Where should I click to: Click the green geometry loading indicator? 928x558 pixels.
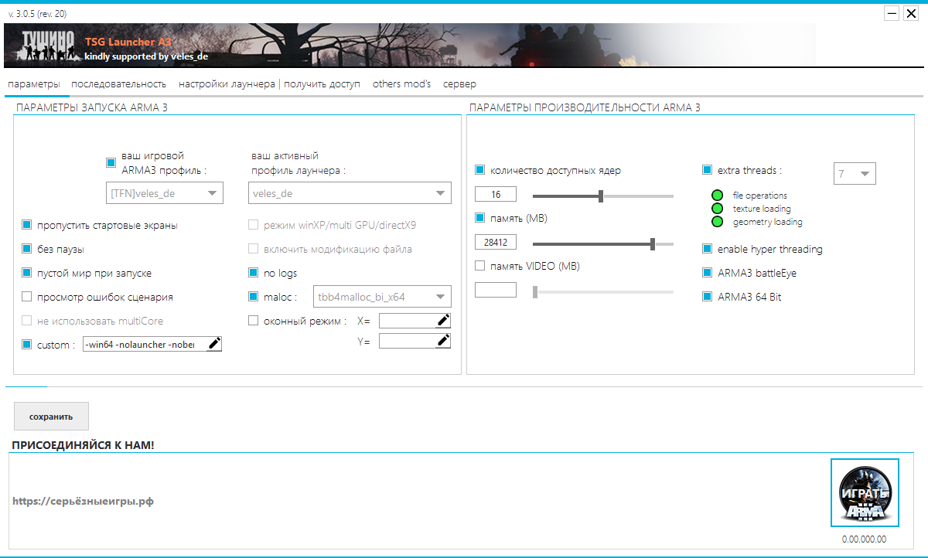[717, 222]
